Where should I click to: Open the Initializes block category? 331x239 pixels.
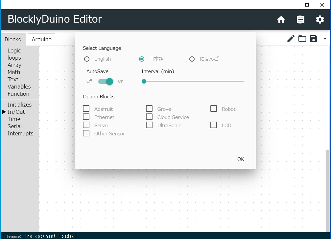[19, 105]
